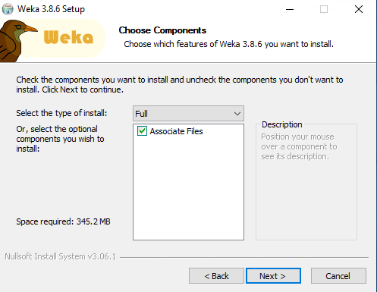
Task: Click the dropdown arrow beside Full
Action: [x=237, y=114]
